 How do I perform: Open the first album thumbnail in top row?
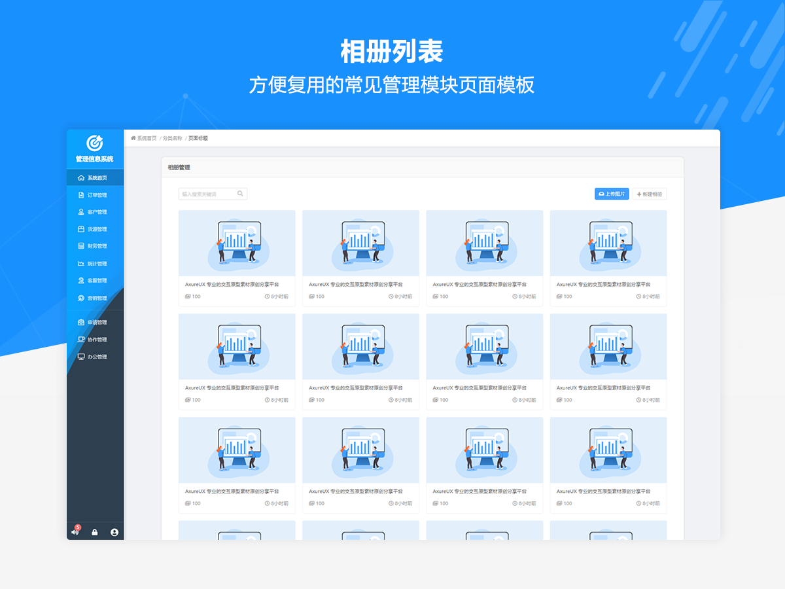[237, 243]
